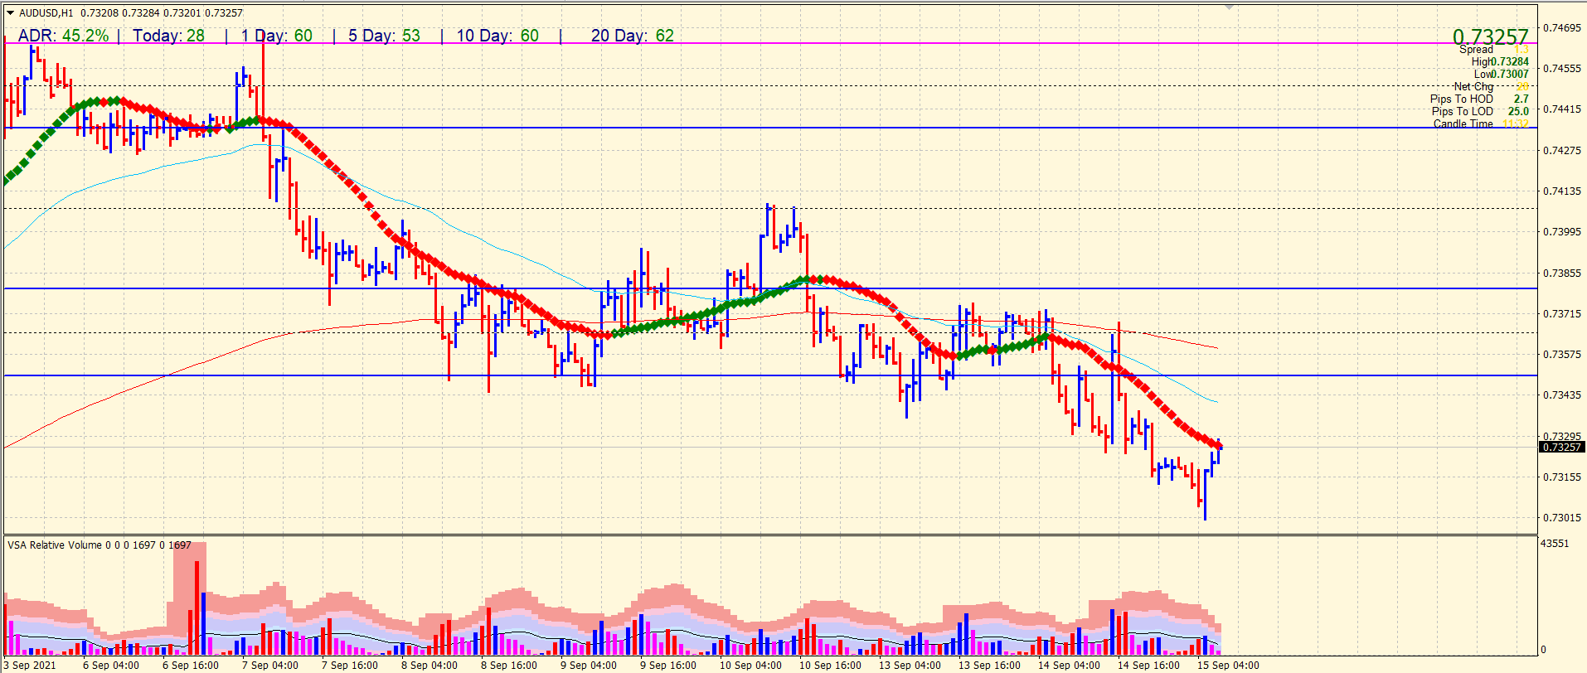Select the VSA Relative Volume indicator label
The height and width of the screenshot is (673, 1587).
pyautogui.click(x=99, y=545)
